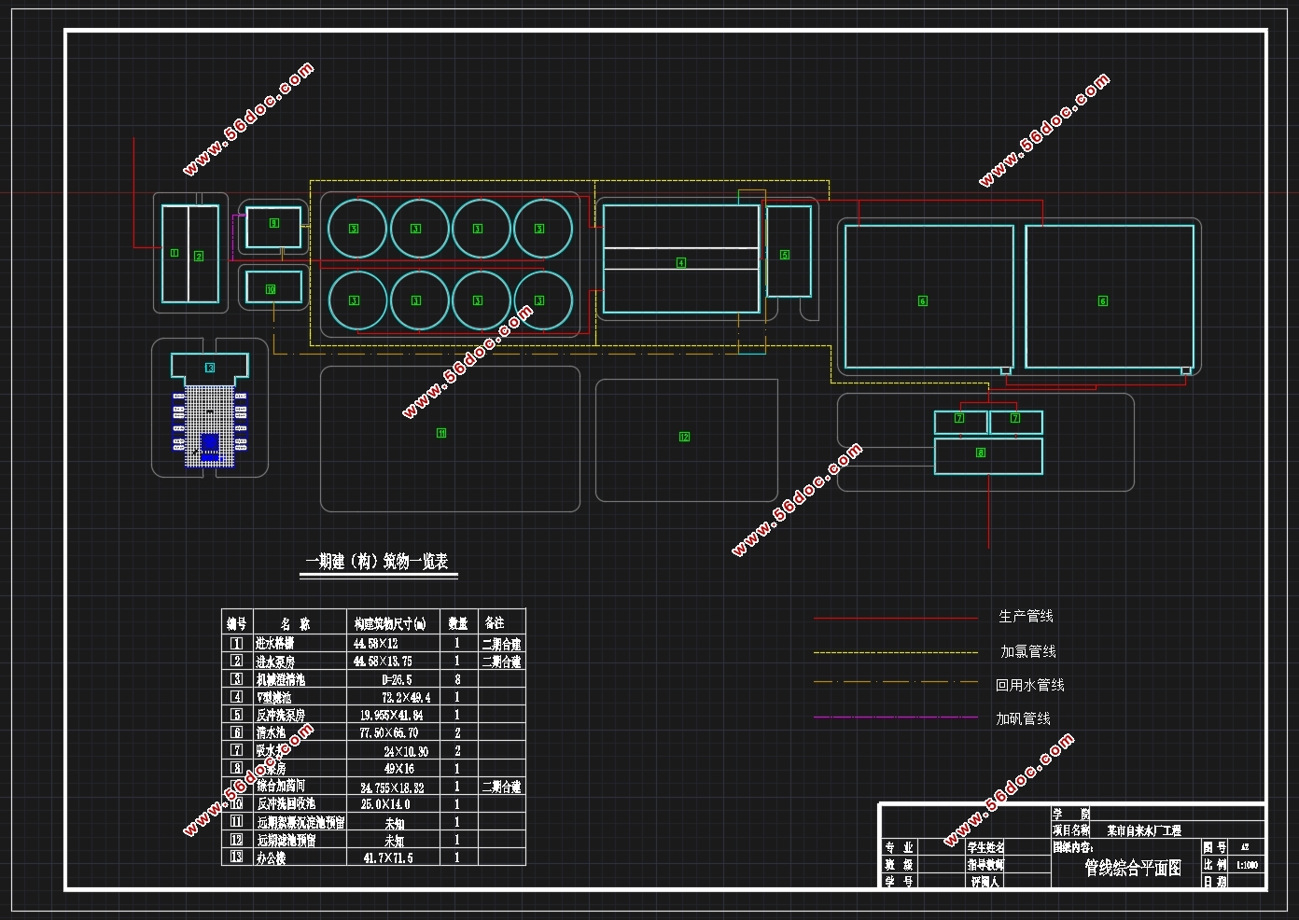This screenshot has height=920, width=1299.
Task: Select structure tag 4 on the V-filter
Action: pos(681,263)
